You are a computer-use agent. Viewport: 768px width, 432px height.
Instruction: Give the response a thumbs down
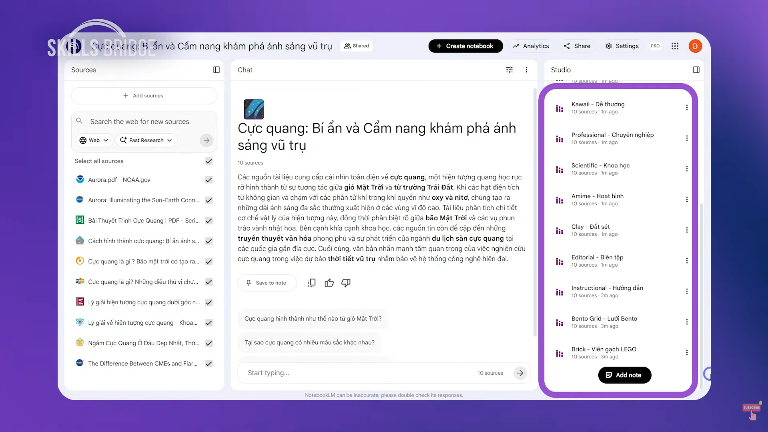tap(346, 283)
